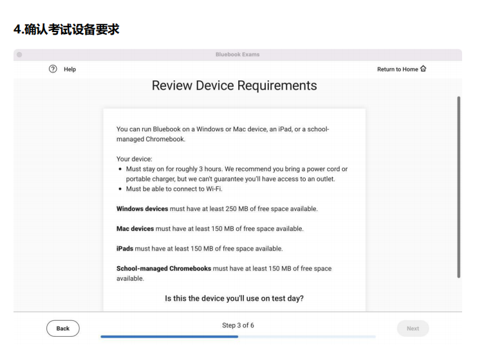Click the Help question mark icon
Image resolution: width=493 pixels, height=360 pixels.
53,69
